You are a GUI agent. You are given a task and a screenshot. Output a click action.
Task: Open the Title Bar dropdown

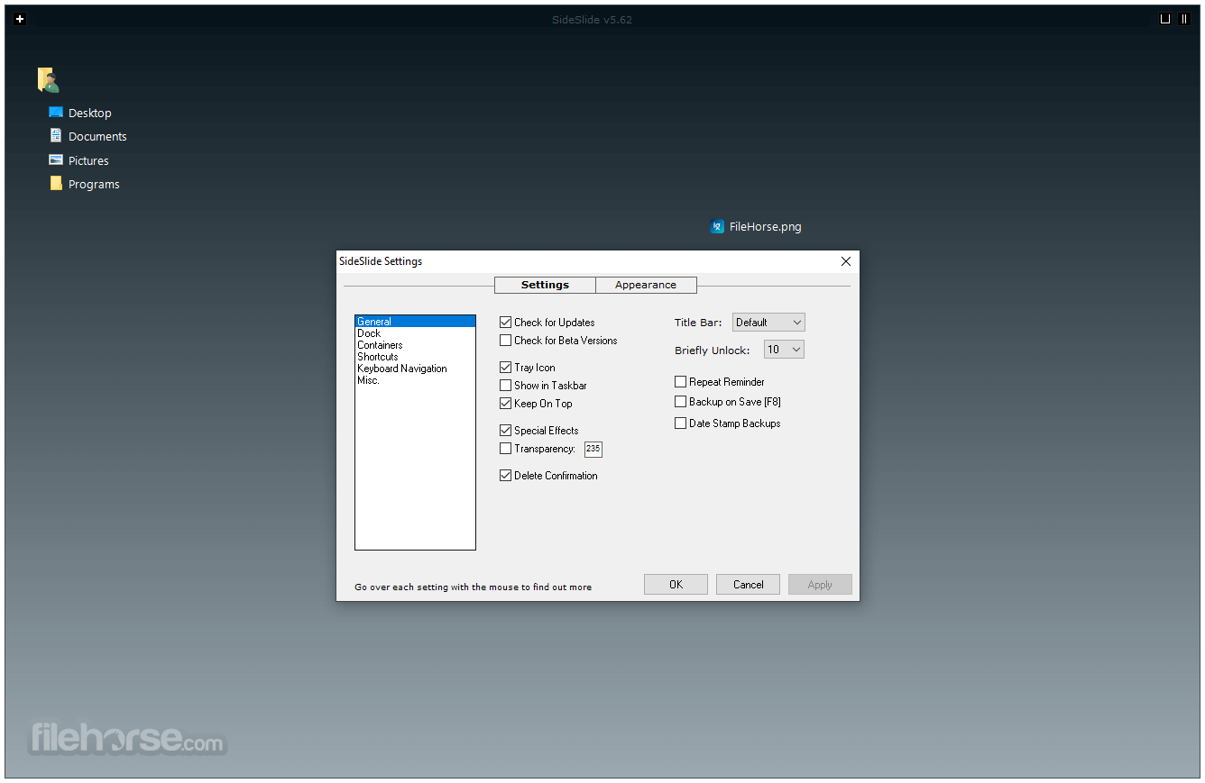768,323
